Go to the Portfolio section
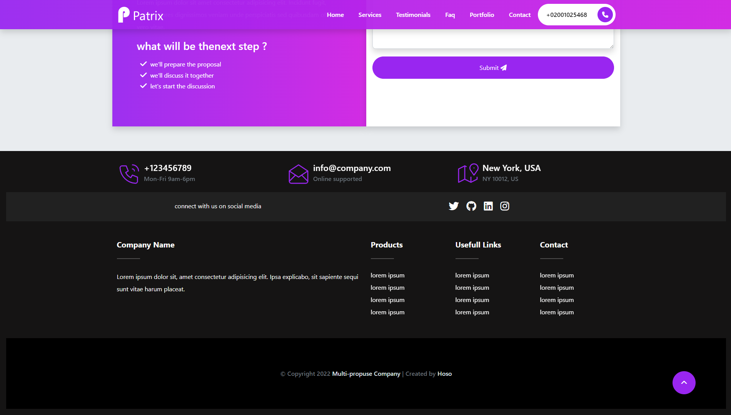This screenshot has height=415, width=731. click(x=481, y=15)
